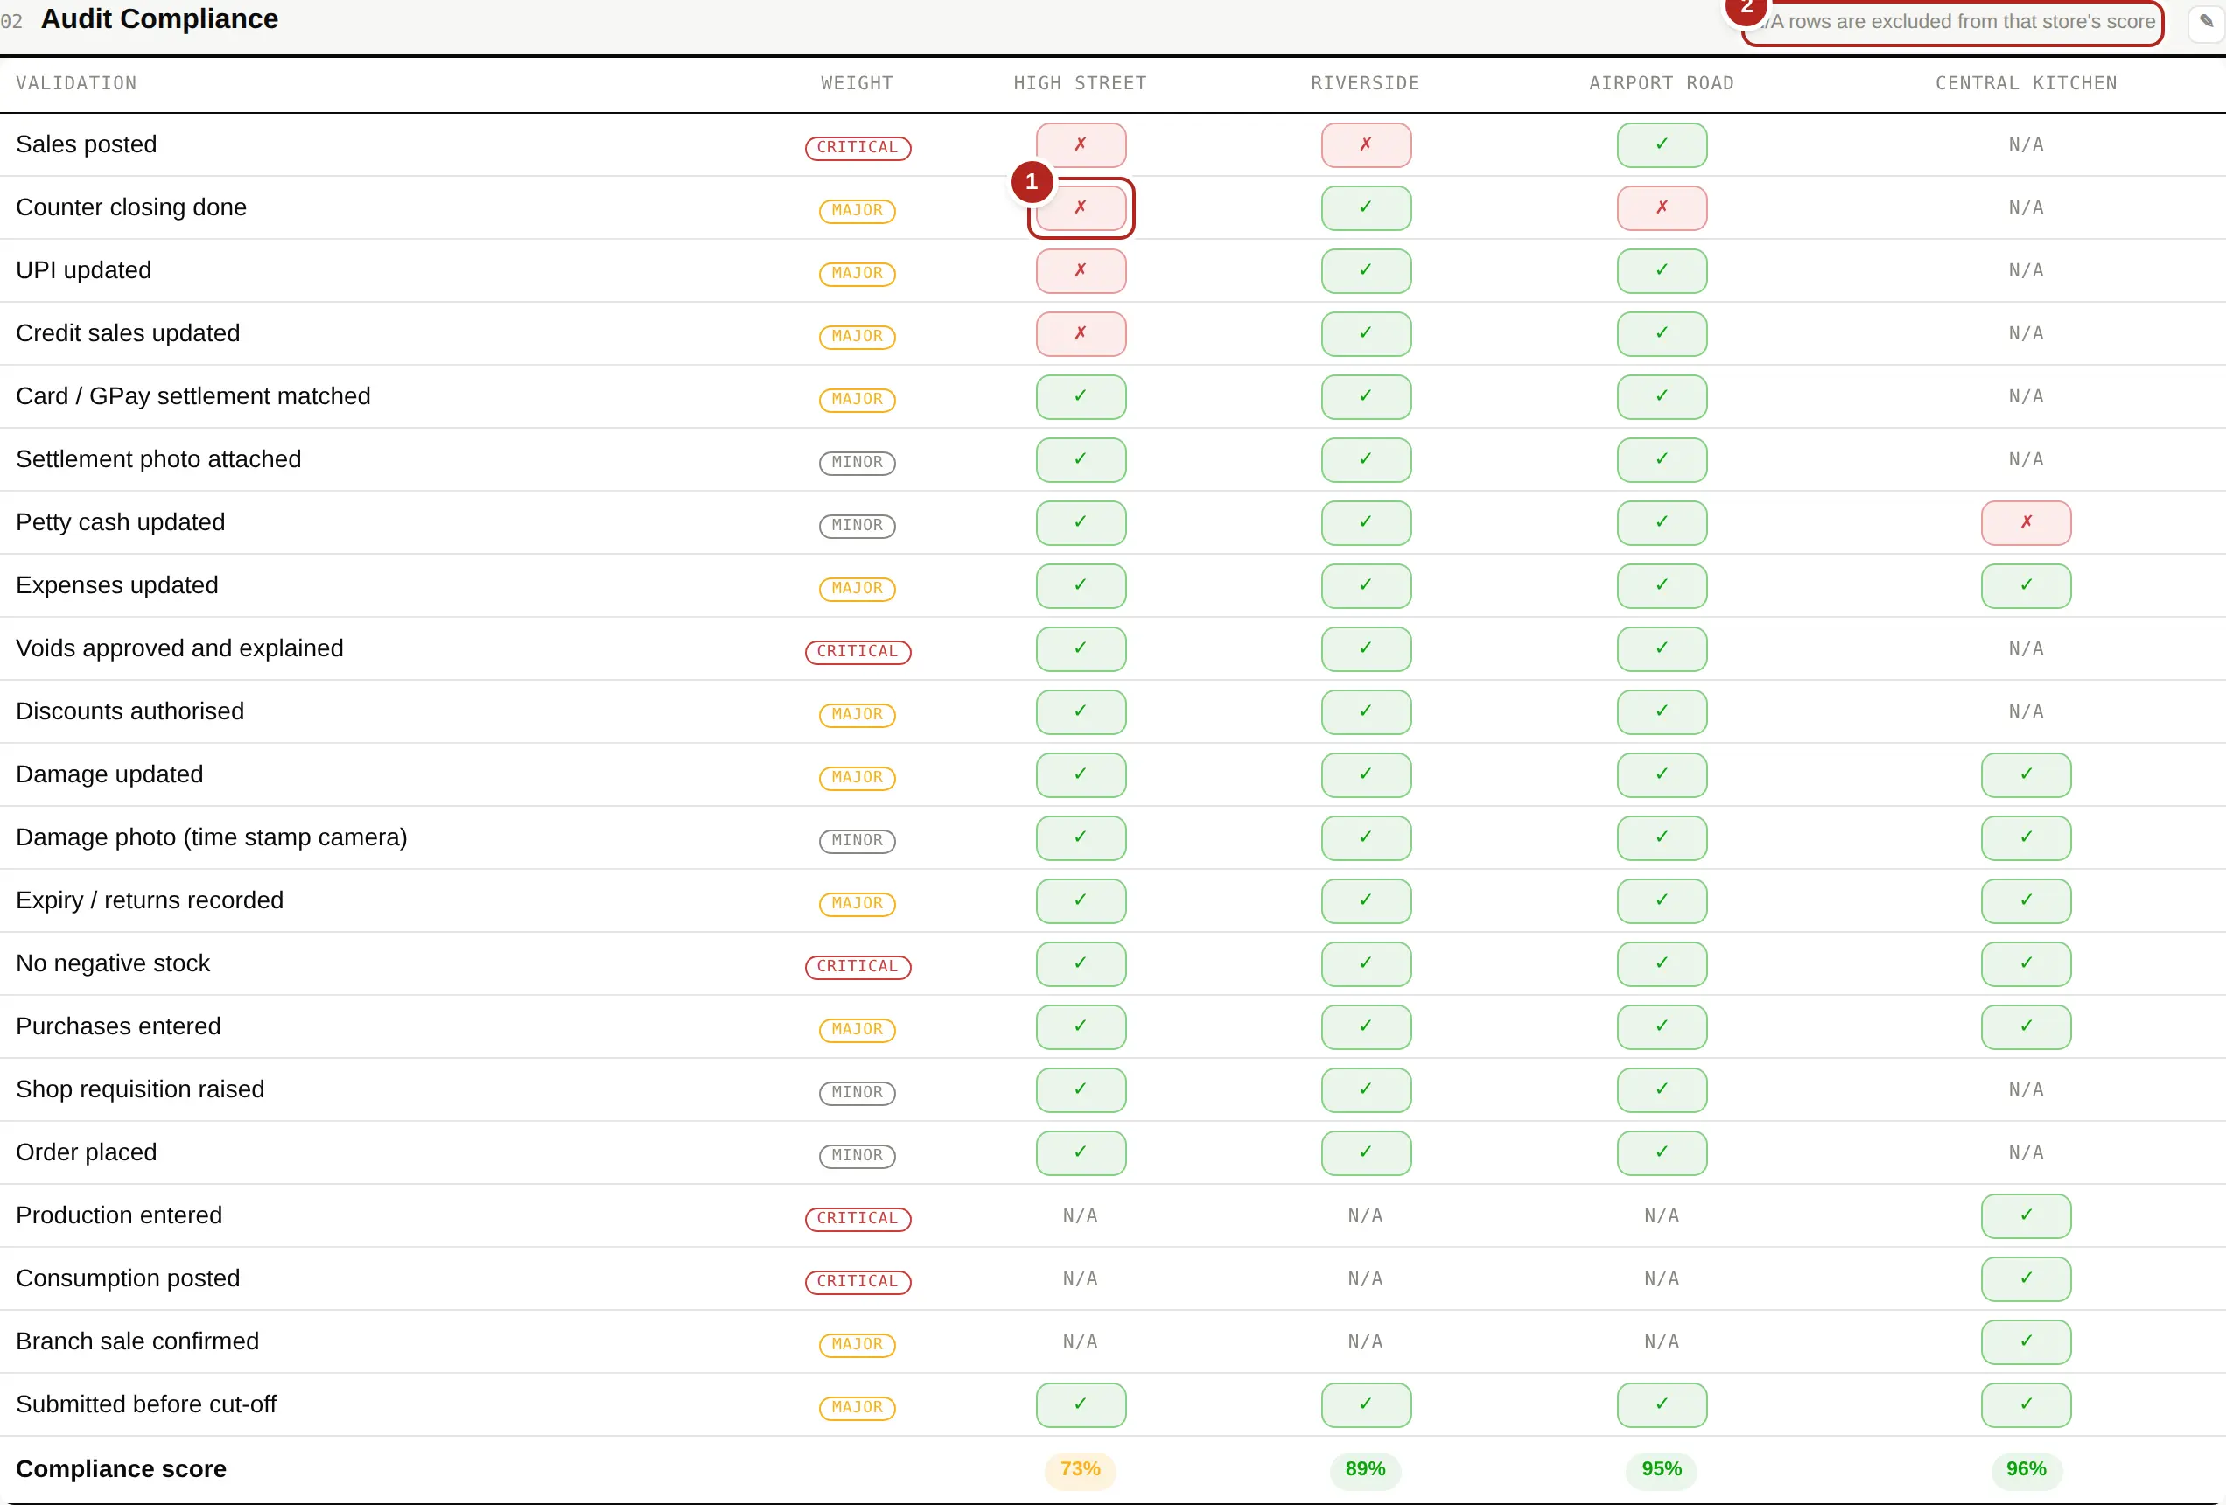Click the N/A cell for Sales posted Central Kitchen

point(2026,144)
